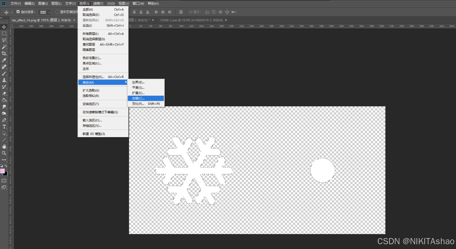Click the 3D pan mode icon
Image resolution: width=456 pixels, height=249 pixels.
pos(220,12)
